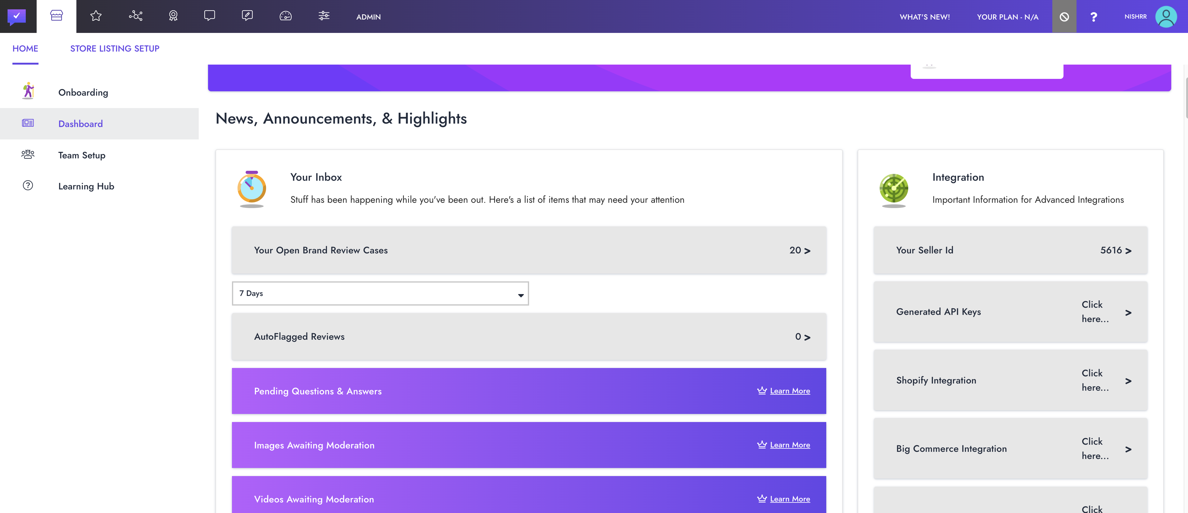1188x513 pixels.
Task: Open the ADMIN menu in top bar
Action: coord(369,17)
